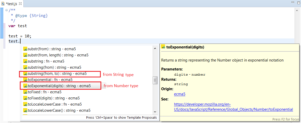This screenshot has width=301, height=123.
Task: Click the icon next to substr(from)
Action: click(x=25, y=49)
